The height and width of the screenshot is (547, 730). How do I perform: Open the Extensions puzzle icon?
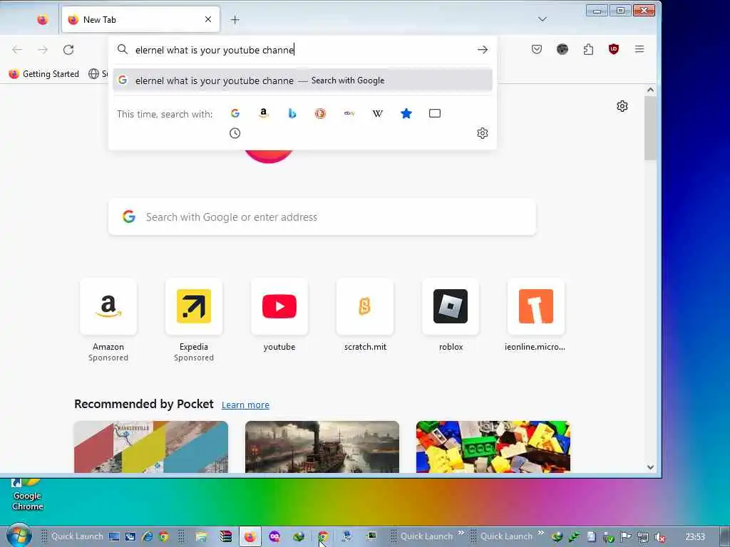pos(588,49)
